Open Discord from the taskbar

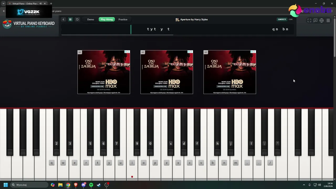[x=83, y=185]
